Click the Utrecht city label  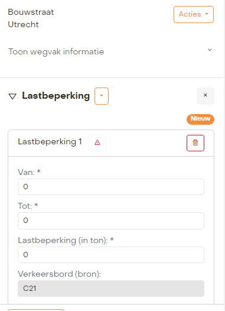point(23,25)
